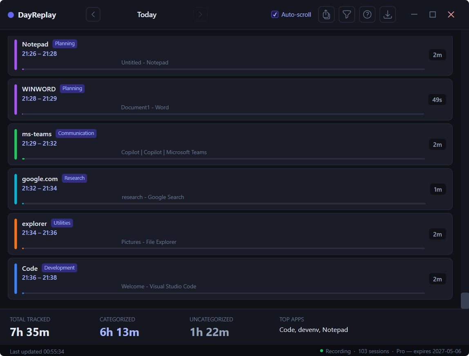The width and height of the screenshot is (469, 356).
Task: Select the google.com session title
Action: (40, 179)
